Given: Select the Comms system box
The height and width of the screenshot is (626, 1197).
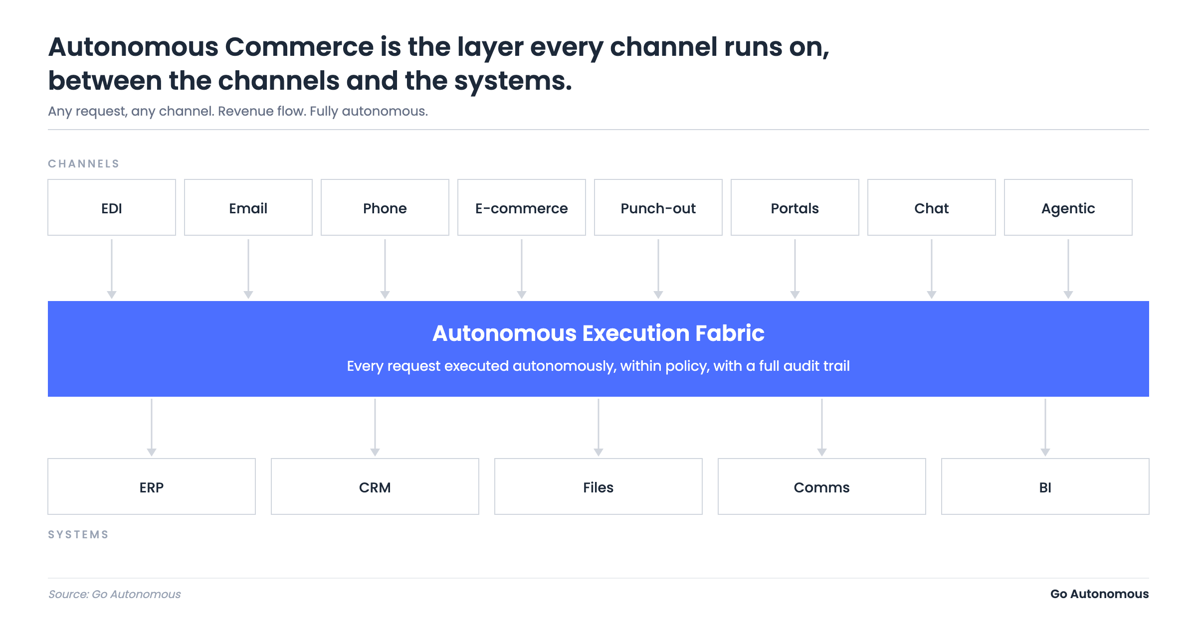Looking at the screenshot, I should [x=822, y=486].
